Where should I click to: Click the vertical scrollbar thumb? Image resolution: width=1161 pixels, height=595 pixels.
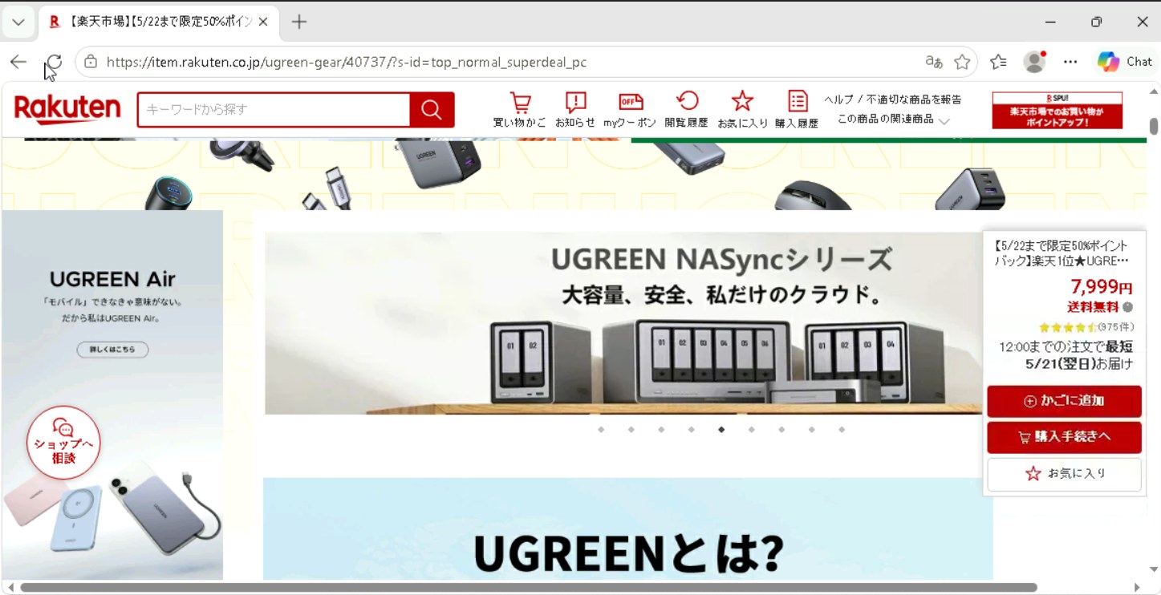(1154, 127)
